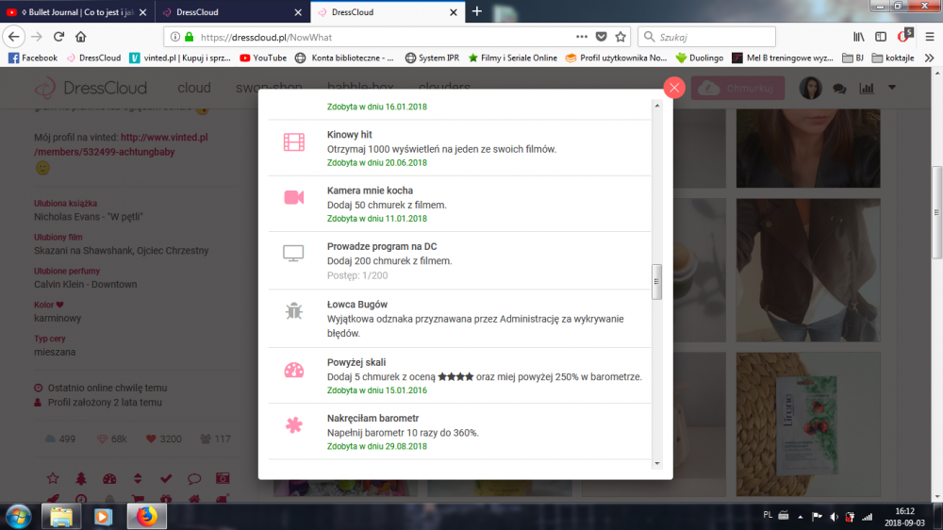The height and width of the screenshot is (530, 943).
Task: Click the Prowadzę program na DC monitor icon
Action: click(294, 254)
